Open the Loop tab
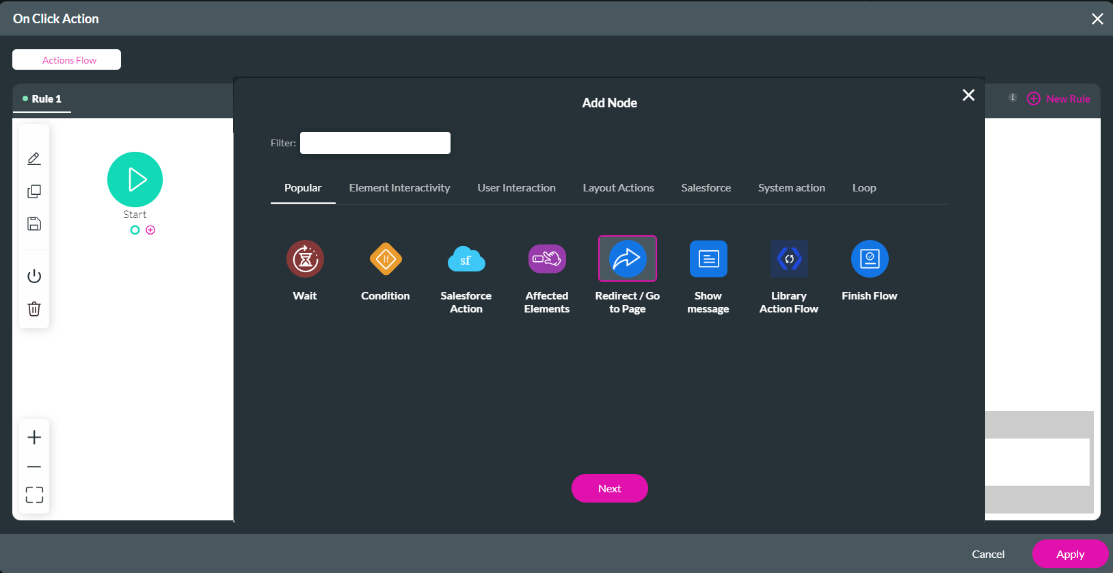The image size is (1113, 573). pyautogui.click(x=864, y=188)
